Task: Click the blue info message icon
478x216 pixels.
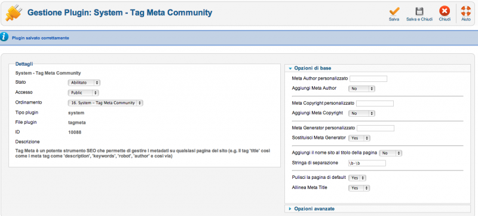Action: (4, 38)
